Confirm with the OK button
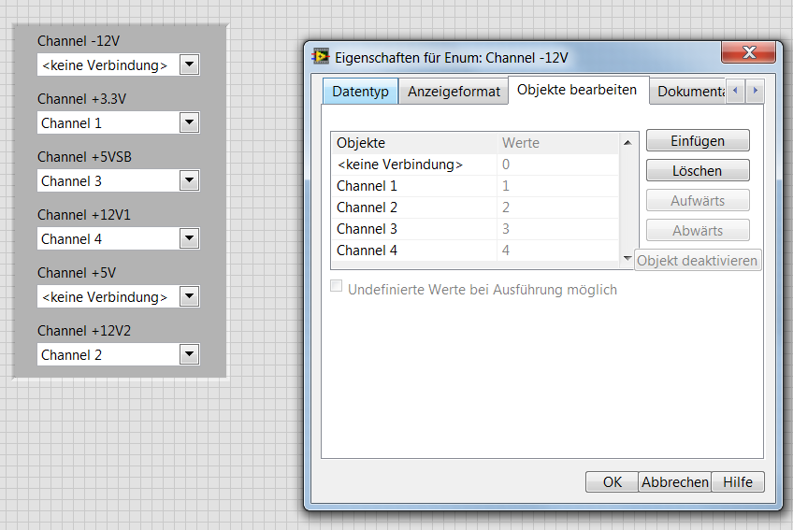The image size is (793, 530). click(x=613, y=481)
